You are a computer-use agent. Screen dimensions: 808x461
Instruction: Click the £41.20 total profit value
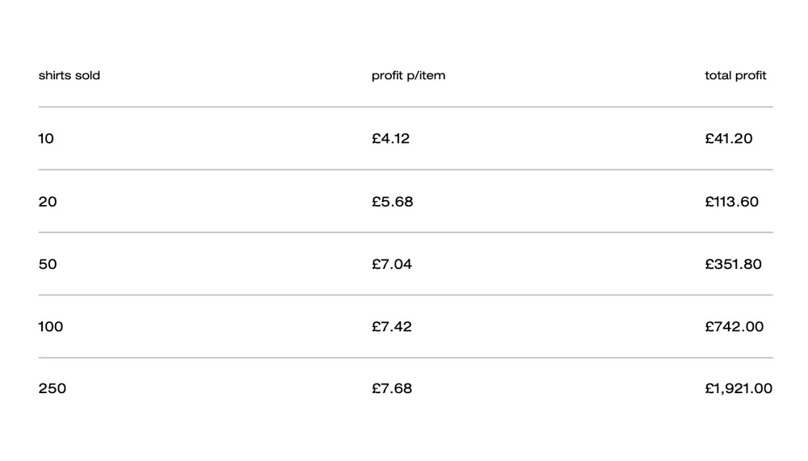point(728,139)
